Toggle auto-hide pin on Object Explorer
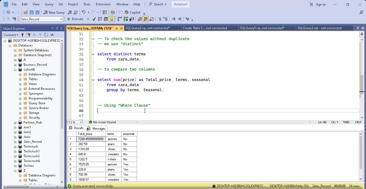The width and height of the screenshot is (366, 189). coord(57,28)
